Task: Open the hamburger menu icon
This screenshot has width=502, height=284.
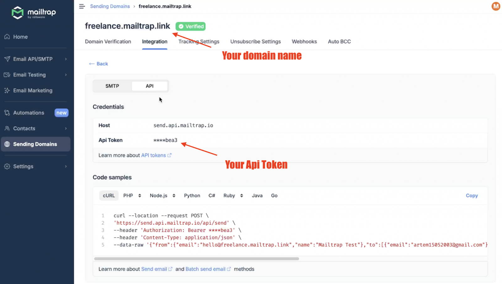Action: pyautogui.click(x=82, y=6)
